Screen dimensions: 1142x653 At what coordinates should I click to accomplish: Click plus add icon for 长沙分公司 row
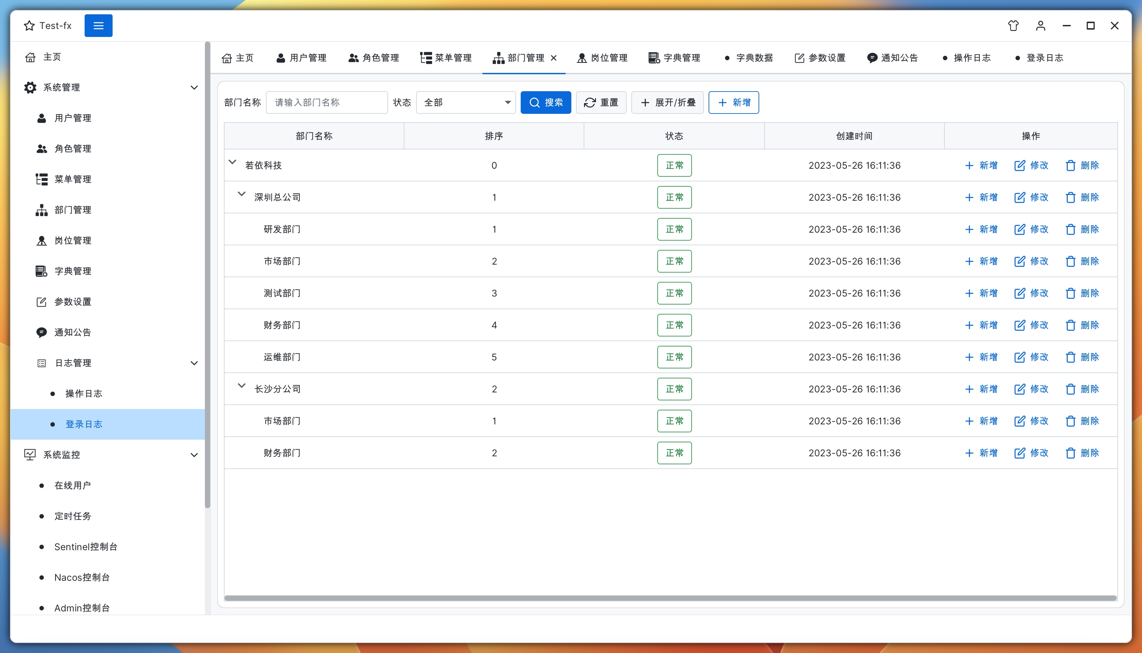click(969, 389)
